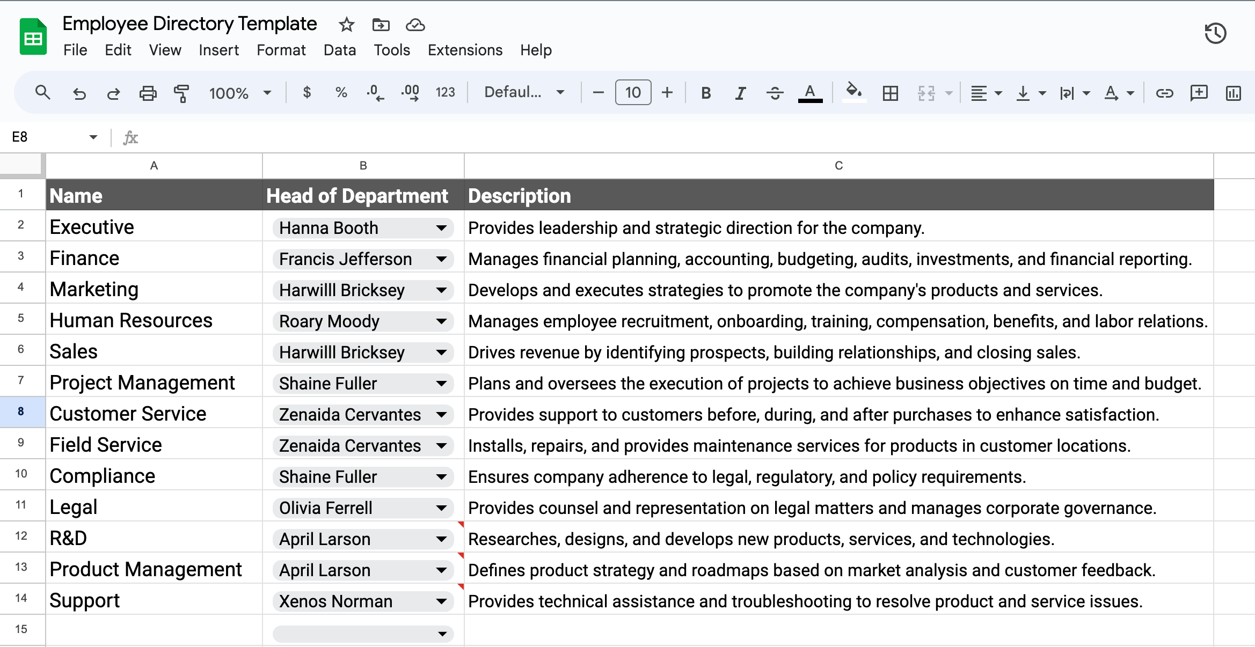Open the Extensions menu
The height and width of the screenshot is (647, 1255).
pos(465,50)
